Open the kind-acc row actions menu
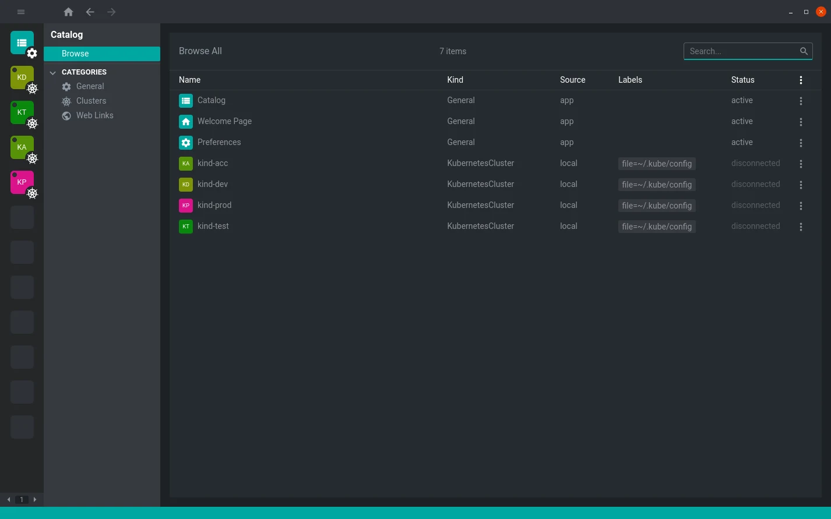The width and height of the screenshot is (831, 519). pyautogui.click(x=801, y=164)
